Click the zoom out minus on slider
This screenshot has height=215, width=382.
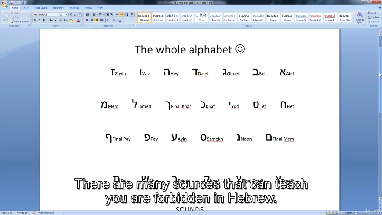(x=356, y=213)
